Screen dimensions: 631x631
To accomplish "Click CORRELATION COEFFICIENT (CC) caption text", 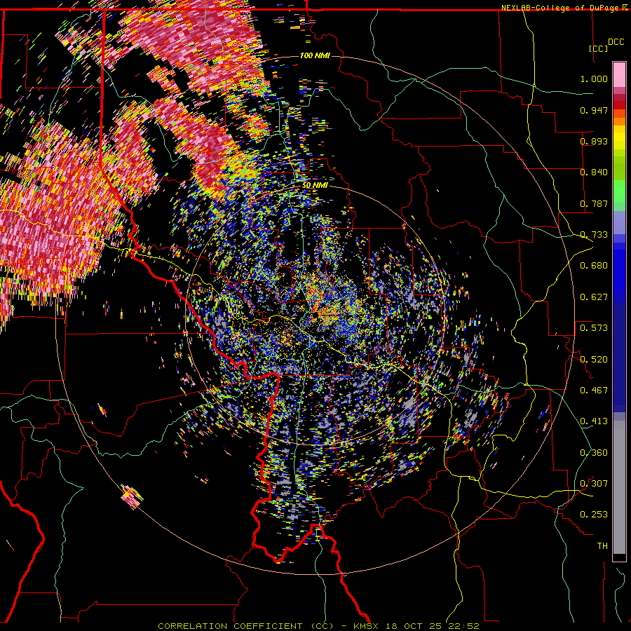I will click(x=245, y=626).
